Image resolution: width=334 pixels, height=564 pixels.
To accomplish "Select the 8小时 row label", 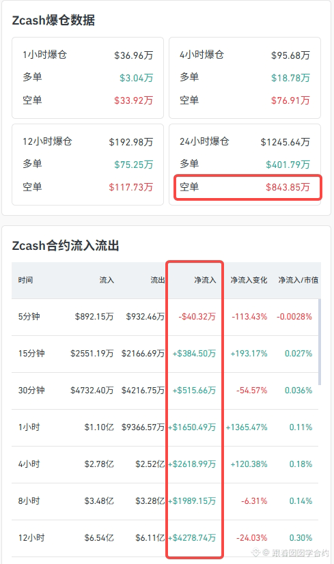I will pyautogui.click(x=29, y=501).
